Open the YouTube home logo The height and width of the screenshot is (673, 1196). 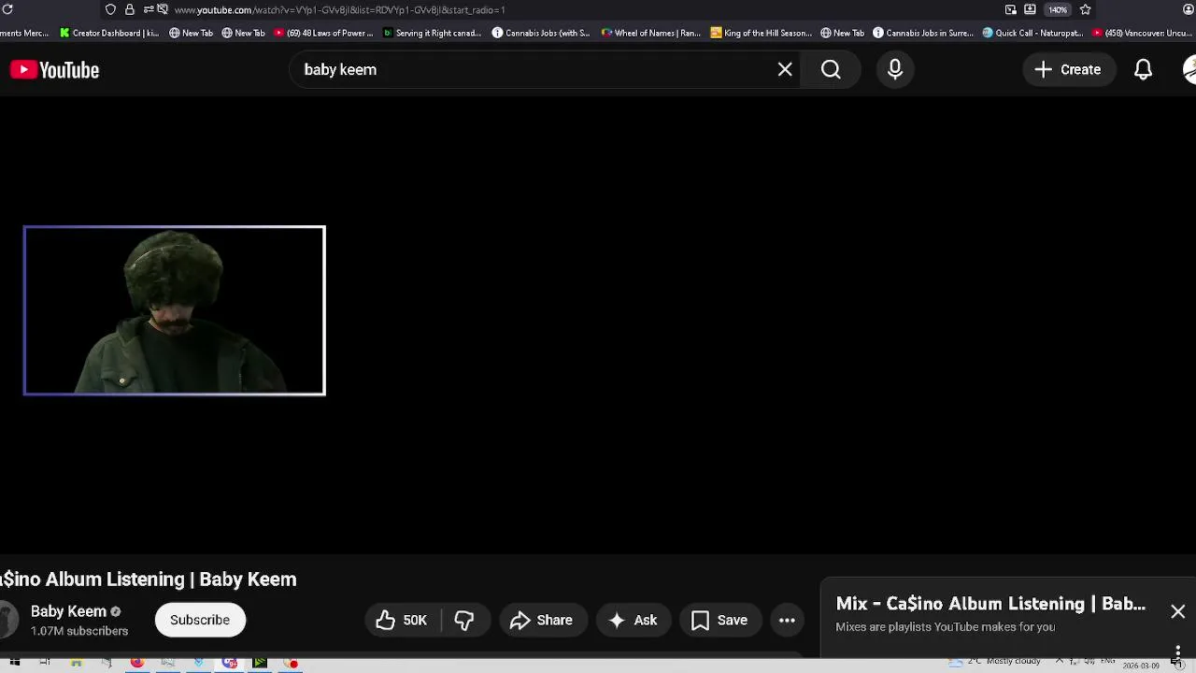point(54,70)
